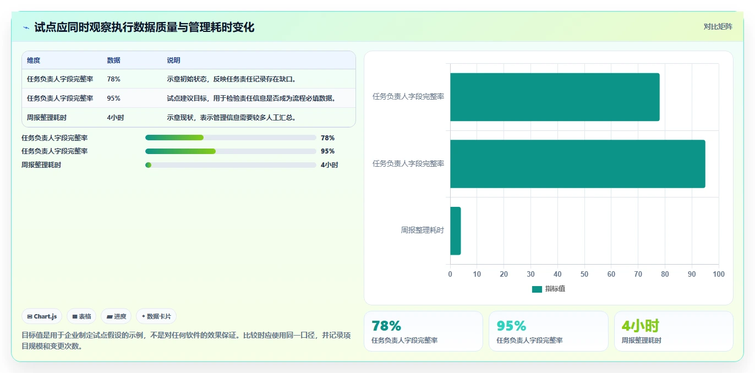Click the chart bar reaching 78
Viewport: 755px width, 373px height.
point(555,97)
